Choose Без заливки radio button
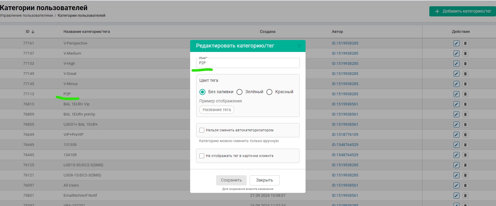The image size is (496, 206). coord(202,92)
